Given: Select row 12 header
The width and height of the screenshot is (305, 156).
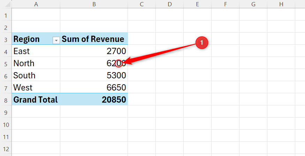Looking at the screenshot, I should tap(6, 148).
